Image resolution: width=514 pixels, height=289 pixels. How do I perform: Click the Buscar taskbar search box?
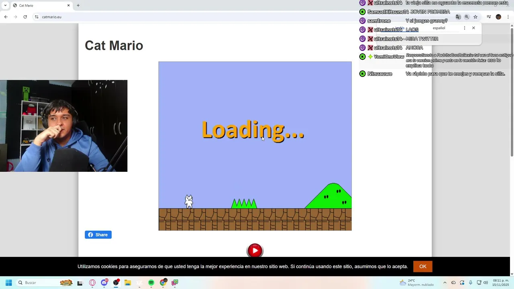click(x=45, y=283)
